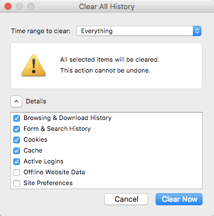Close the dialog with red button
This screenshot has width=214, height=216.
8,6
